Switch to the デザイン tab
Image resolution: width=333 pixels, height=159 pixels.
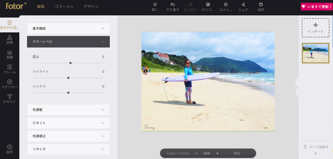point(91,7)
